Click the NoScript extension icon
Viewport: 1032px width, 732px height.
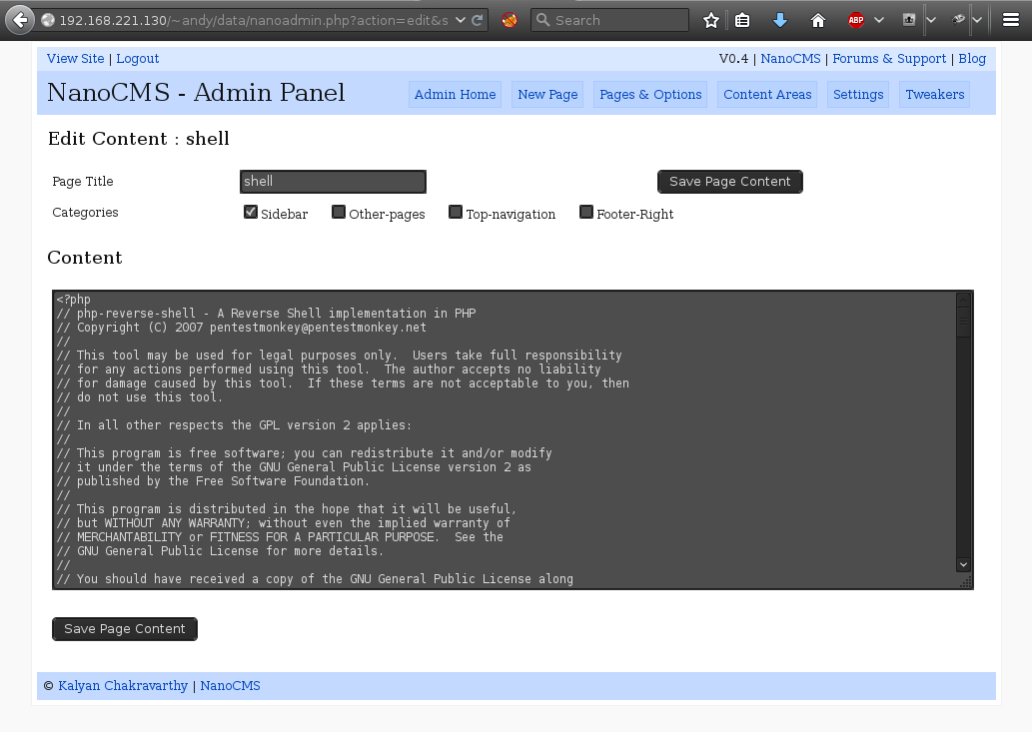point(510,19)
